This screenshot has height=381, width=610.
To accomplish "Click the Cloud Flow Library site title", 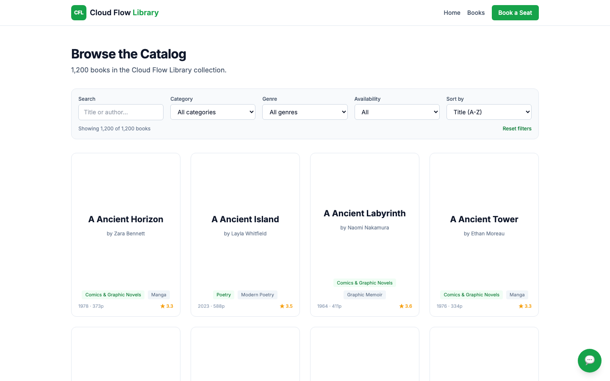I will pos(124,13).
